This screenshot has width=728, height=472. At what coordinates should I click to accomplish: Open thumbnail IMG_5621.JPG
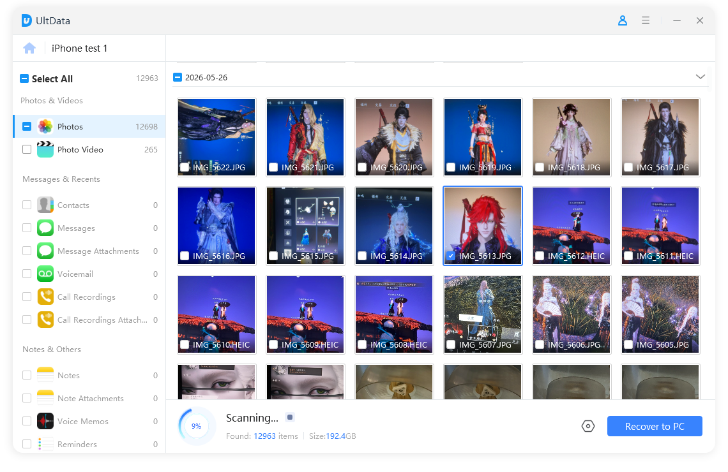[305, 136]
